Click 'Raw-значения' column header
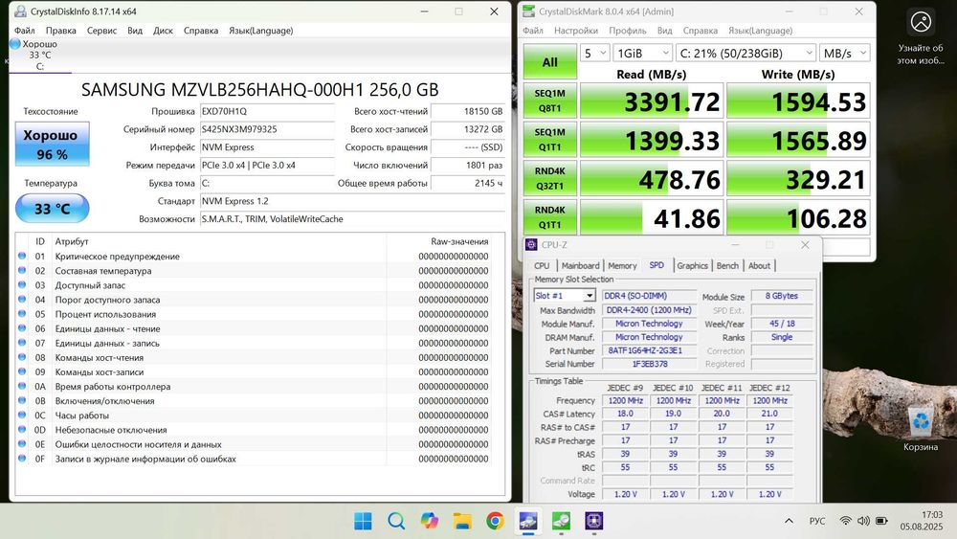Viewport: 957px width, 539px height. click(459, 241)
